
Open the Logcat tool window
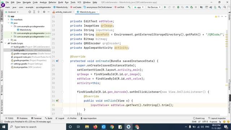click(x=60, y=118)
